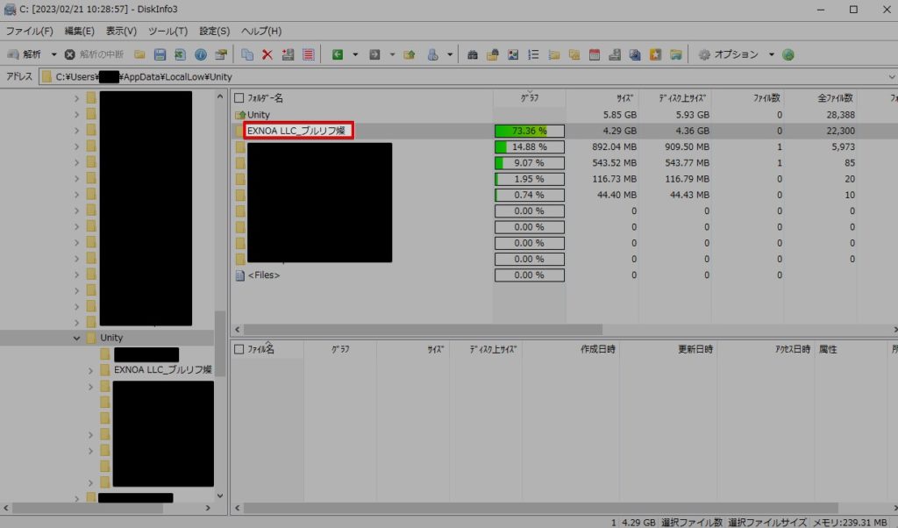This screenshot has height=528, width=898.
Task: Open the ツール(T) menu
Action: (168, 31)
